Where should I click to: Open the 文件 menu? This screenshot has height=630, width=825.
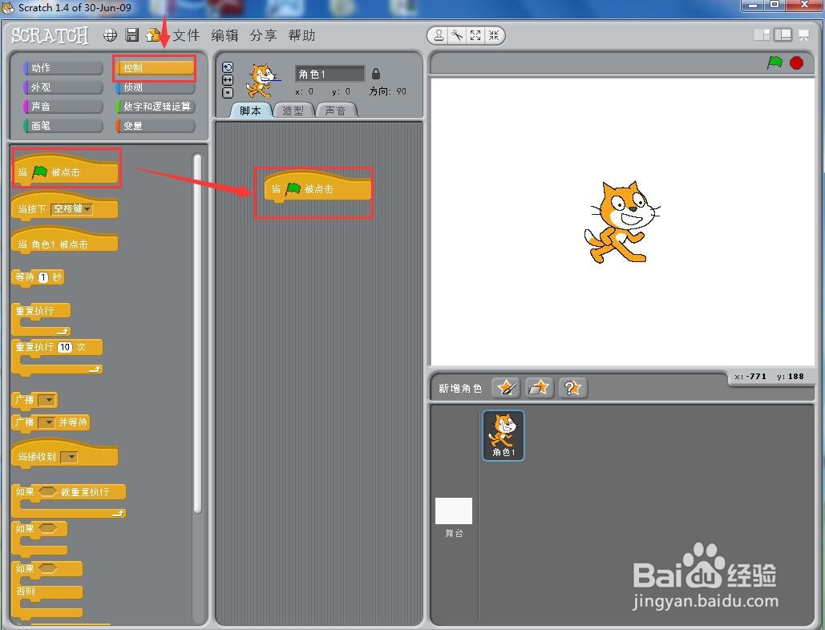(186, 35)
